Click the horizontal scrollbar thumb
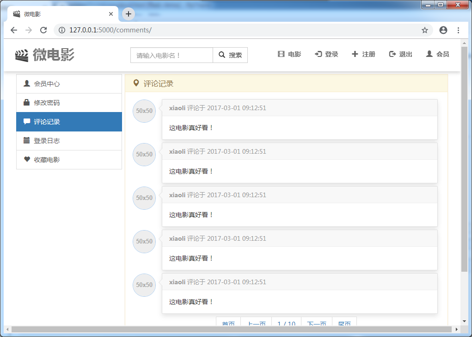Image resolution: width=472 pixels, height=337 pixels. [x=231, y=330]
